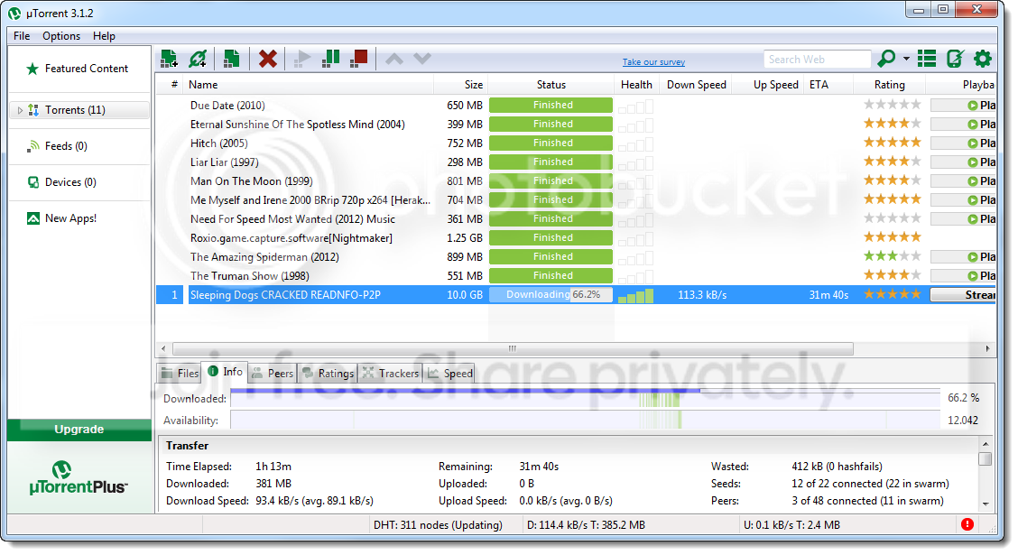Click the green Upgrade button
The width and height of the screenshot is (1018, 555).
click(x=79, y=430)
